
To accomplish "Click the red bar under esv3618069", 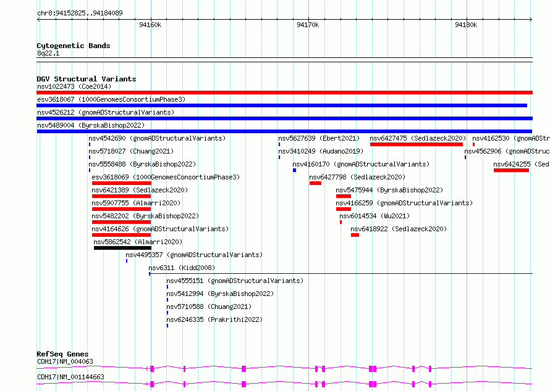I will [121, 183].
